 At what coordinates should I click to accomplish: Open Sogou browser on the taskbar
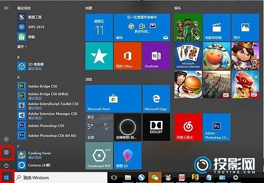point(141,177)
